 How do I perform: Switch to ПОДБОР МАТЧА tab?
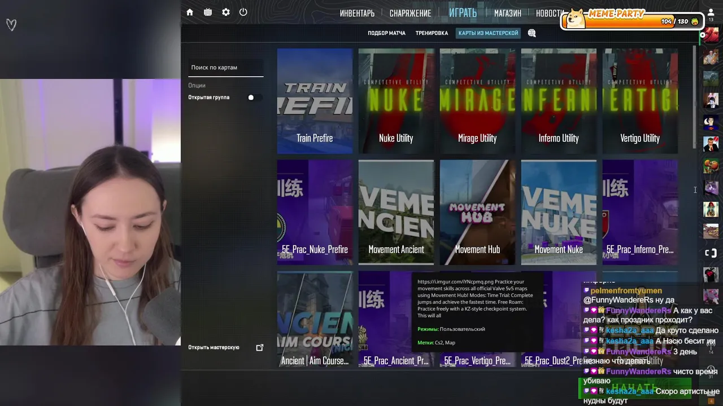[x=386, y=33]
